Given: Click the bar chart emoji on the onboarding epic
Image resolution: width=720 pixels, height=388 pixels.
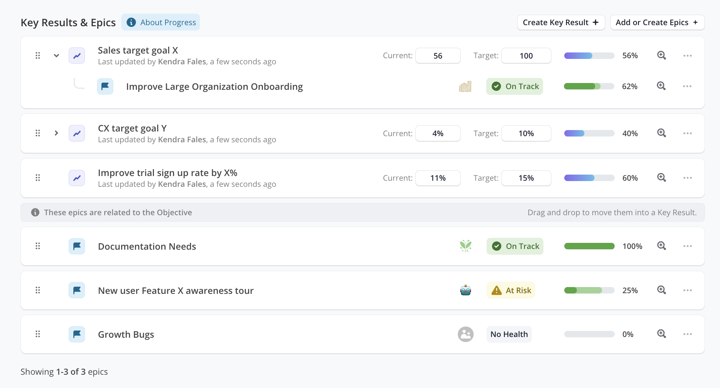Looking at the screenshot, I should coord(465,86).
